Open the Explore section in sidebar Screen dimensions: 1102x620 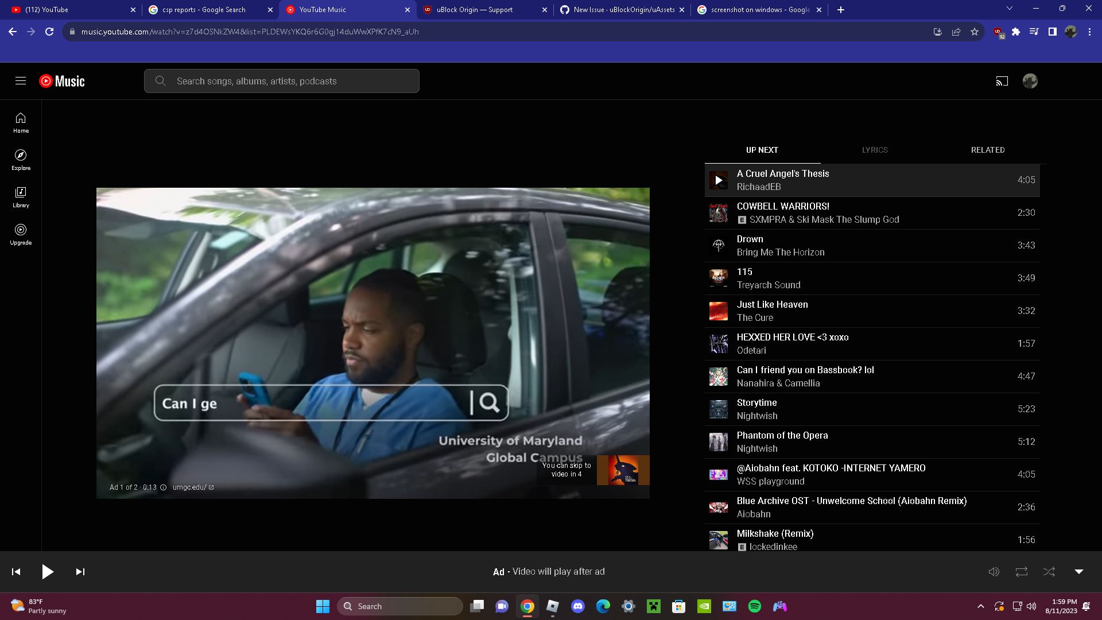pos(21,160)
